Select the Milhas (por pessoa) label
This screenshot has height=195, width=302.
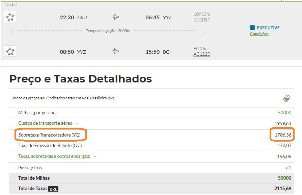[x=37, y=113]
